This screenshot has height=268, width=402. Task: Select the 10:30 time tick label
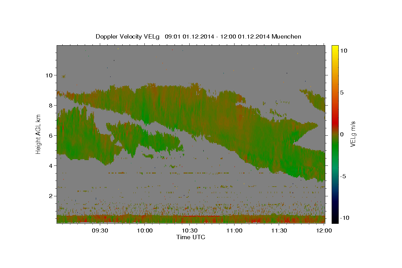[189, 231]
